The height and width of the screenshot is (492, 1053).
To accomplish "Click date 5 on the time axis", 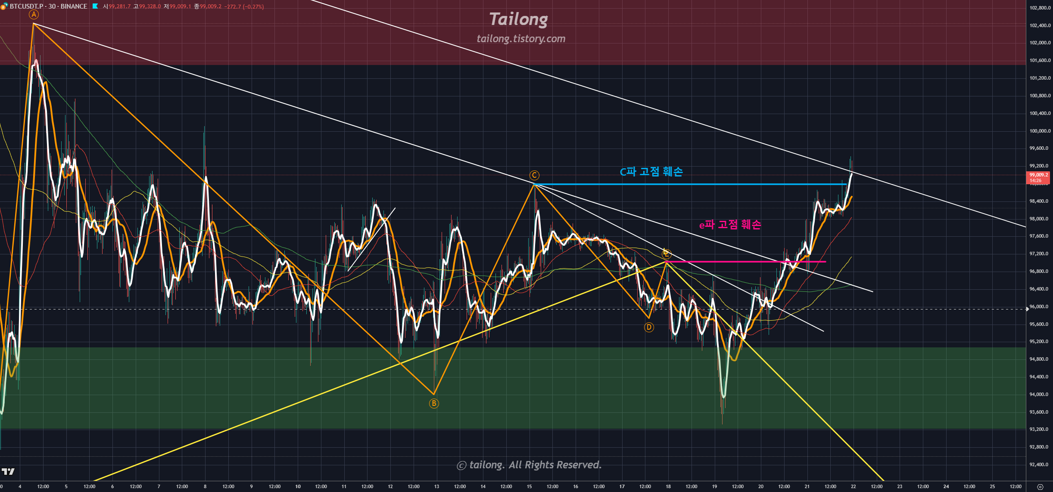I will coord(66,486).
